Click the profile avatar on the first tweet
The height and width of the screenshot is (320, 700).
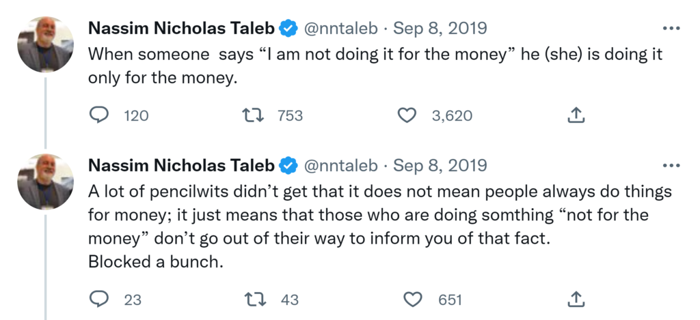(45, 44)
